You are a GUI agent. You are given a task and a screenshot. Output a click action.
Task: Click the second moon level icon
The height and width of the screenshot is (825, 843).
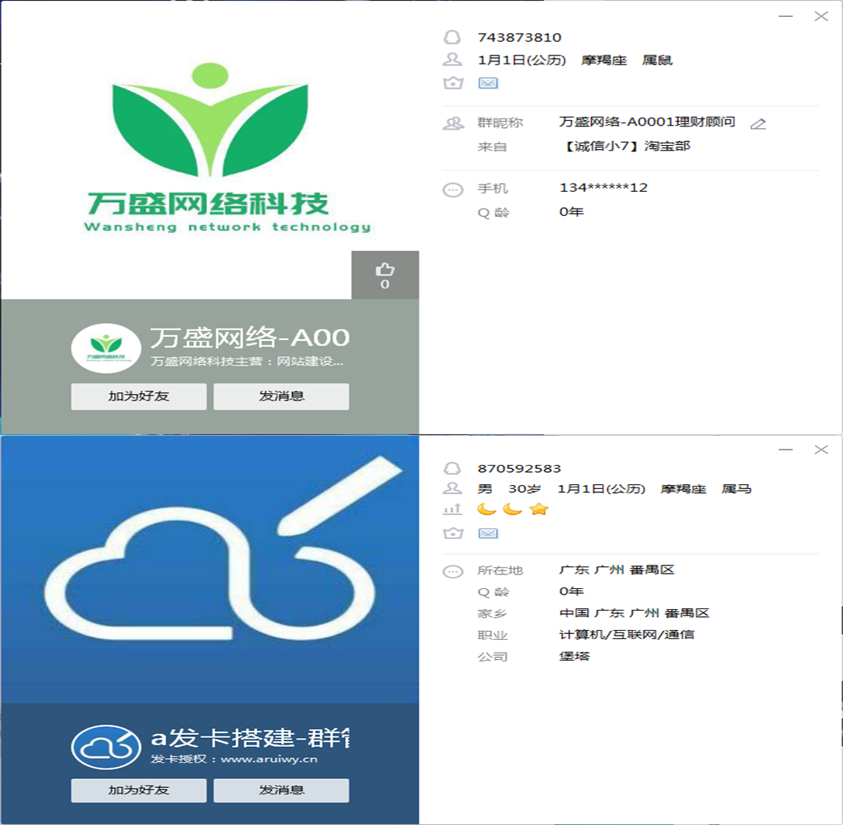point(512,508)
